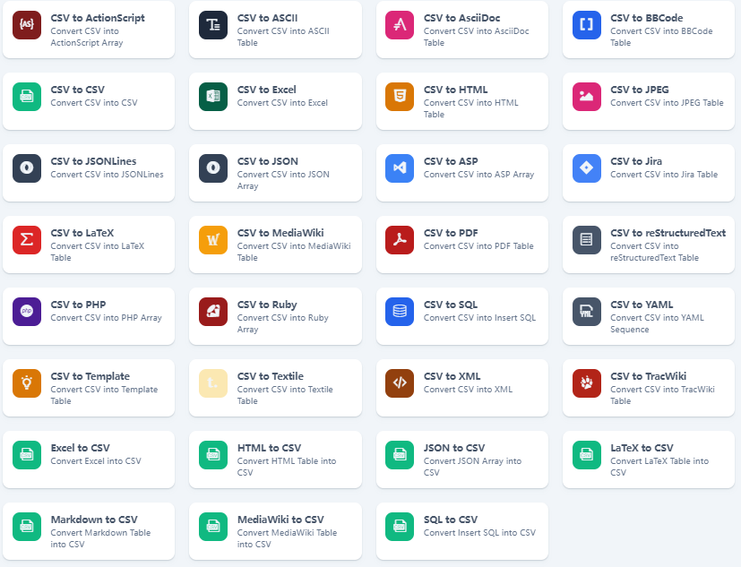
Task: Click the pink JPEG image icon
Action: tap(587, 97)
